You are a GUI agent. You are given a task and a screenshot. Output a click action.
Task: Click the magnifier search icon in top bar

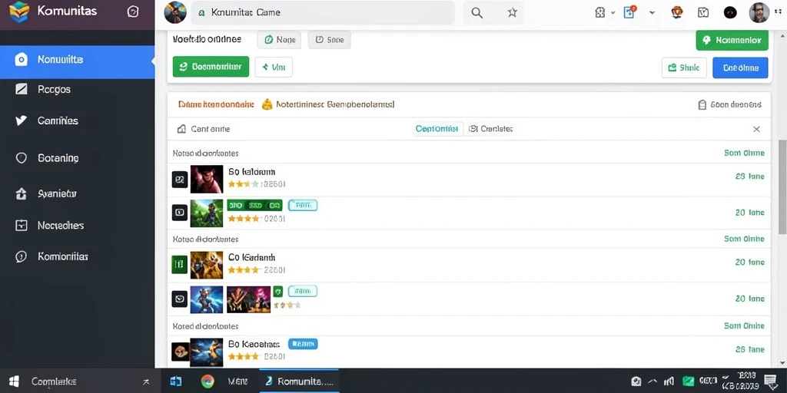point(477,13)
